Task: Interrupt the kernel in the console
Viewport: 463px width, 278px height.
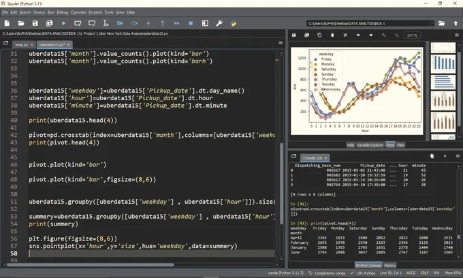Action: click(445, 156)
